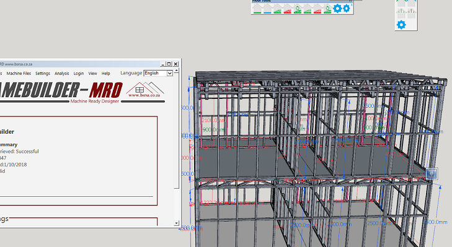Click the dialog scrollbar down arrow
The image size is (452, 247).
(177, 223)
